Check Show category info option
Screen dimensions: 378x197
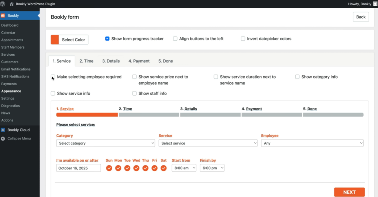(x=297, y=77)
